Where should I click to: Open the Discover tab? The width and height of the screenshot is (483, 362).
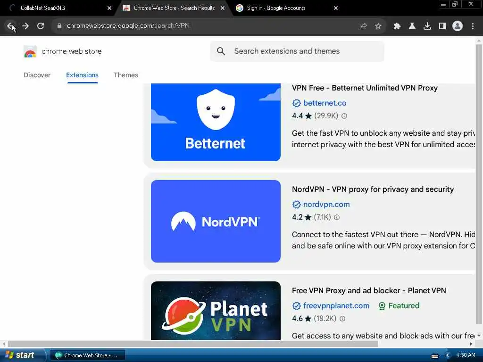click(x=37, y=75)
